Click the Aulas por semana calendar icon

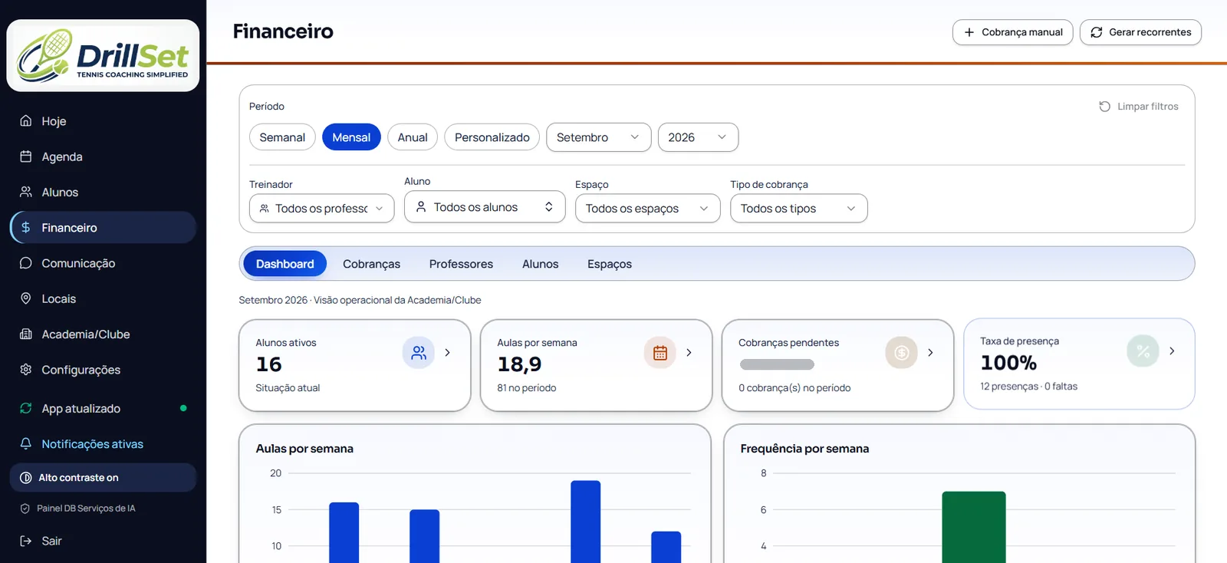(x=660, y=353)
